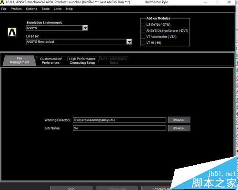
Task: Open the File menu
Action: click(4, 9)
